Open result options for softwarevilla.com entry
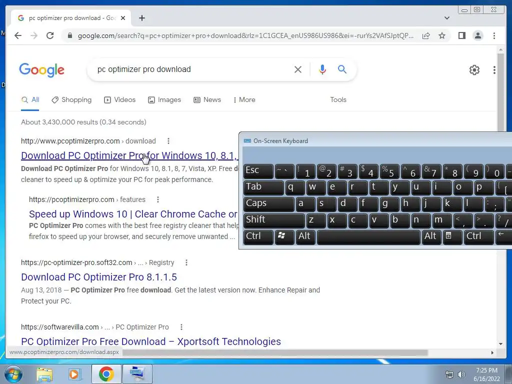This screenshot has height=384, width=512. click(x=181, y=327)
